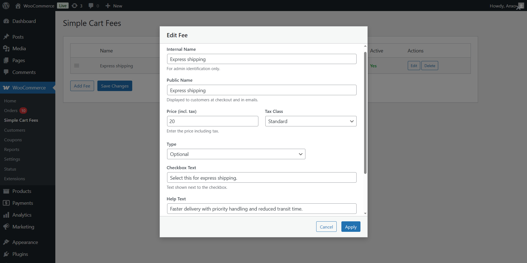Open the updates icon in the top bar
Image resolution: width=527 pixels, height=263 pixels.
[74, 6]
